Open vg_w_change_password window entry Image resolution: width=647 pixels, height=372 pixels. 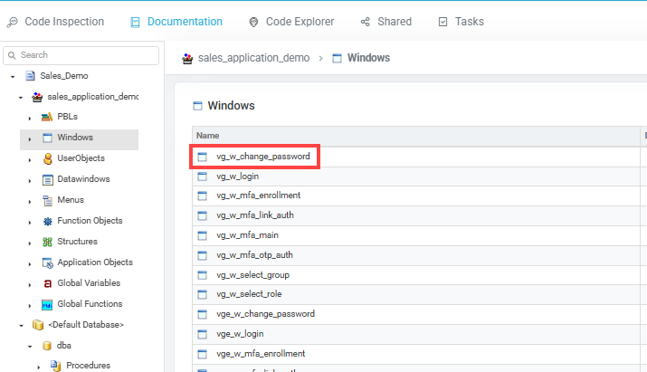tap(262, 157)
